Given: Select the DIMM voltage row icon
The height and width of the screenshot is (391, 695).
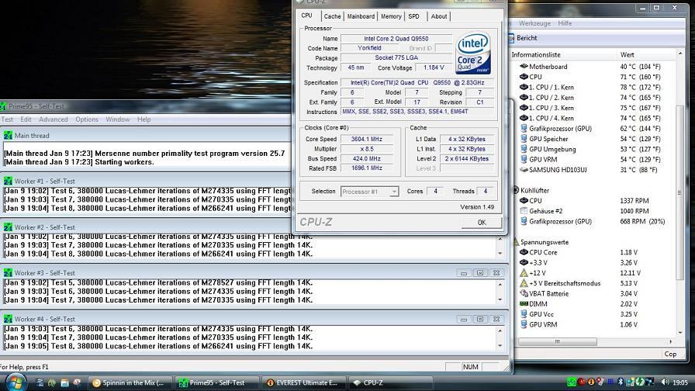Looking at the screenshot, I should (524, 304).
